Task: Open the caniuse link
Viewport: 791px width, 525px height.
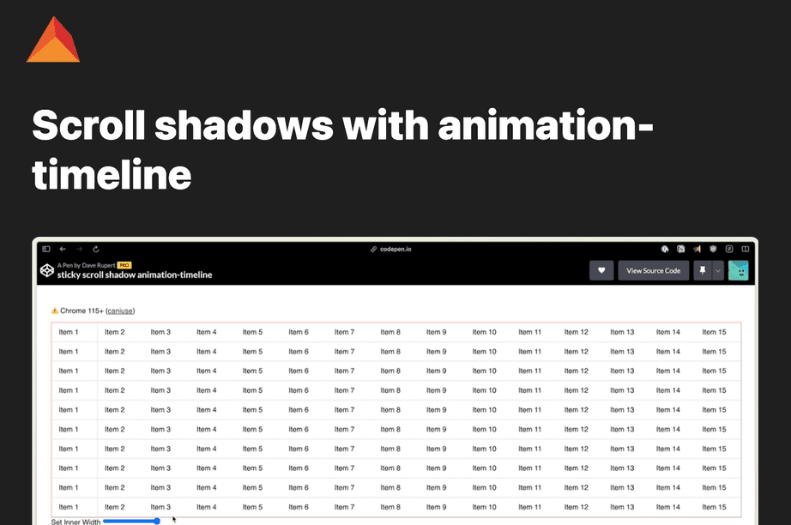Action: 122,310
